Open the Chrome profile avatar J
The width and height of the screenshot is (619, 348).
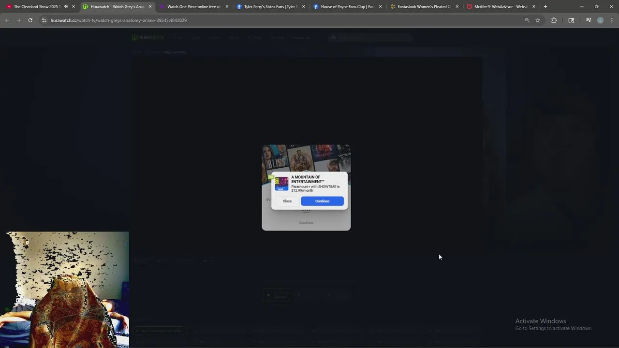(600, 20)
